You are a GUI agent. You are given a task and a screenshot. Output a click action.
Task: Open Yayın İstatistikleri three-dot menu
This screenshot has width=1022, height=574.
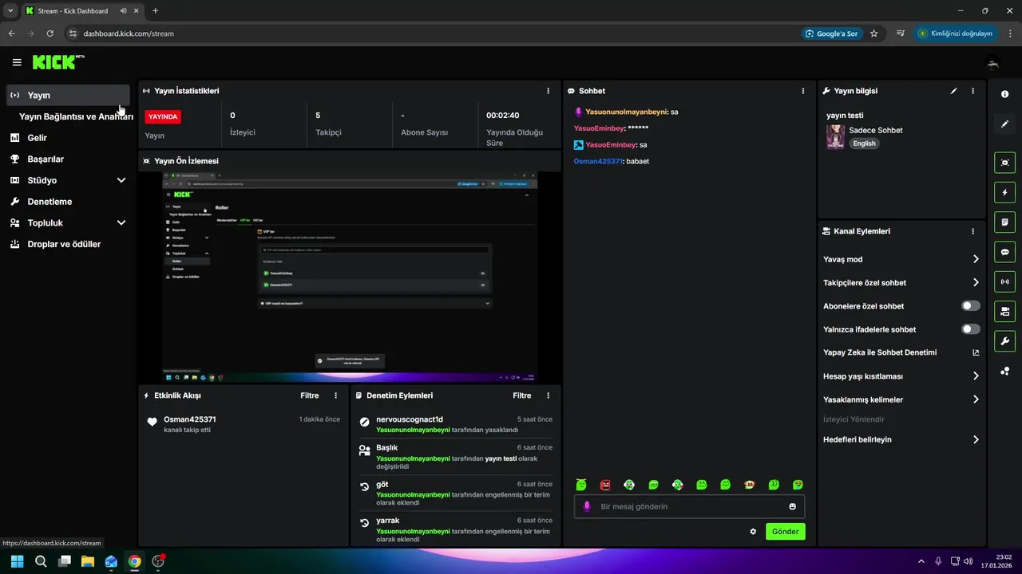[548, 91]
